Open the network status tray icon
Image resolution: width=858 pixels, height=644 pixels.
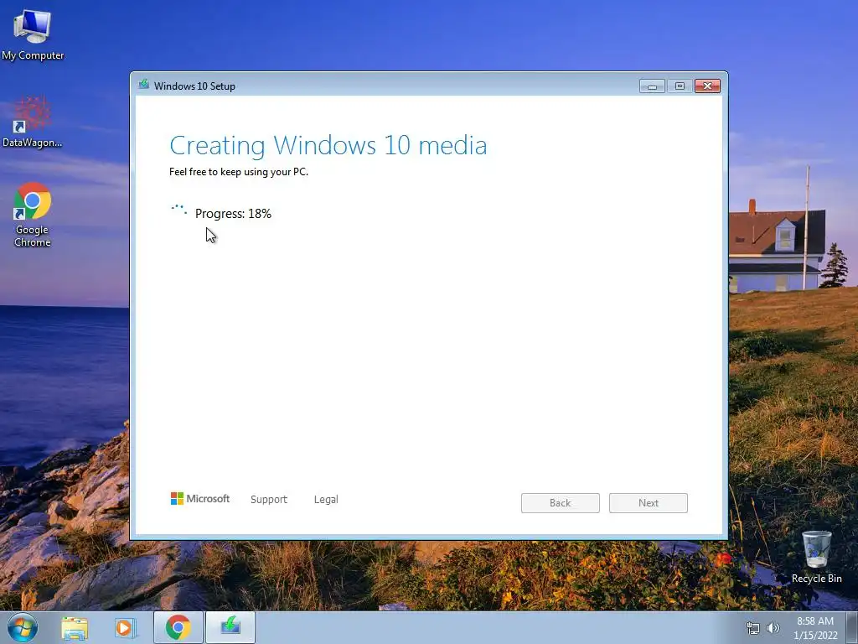click(753, 628)
